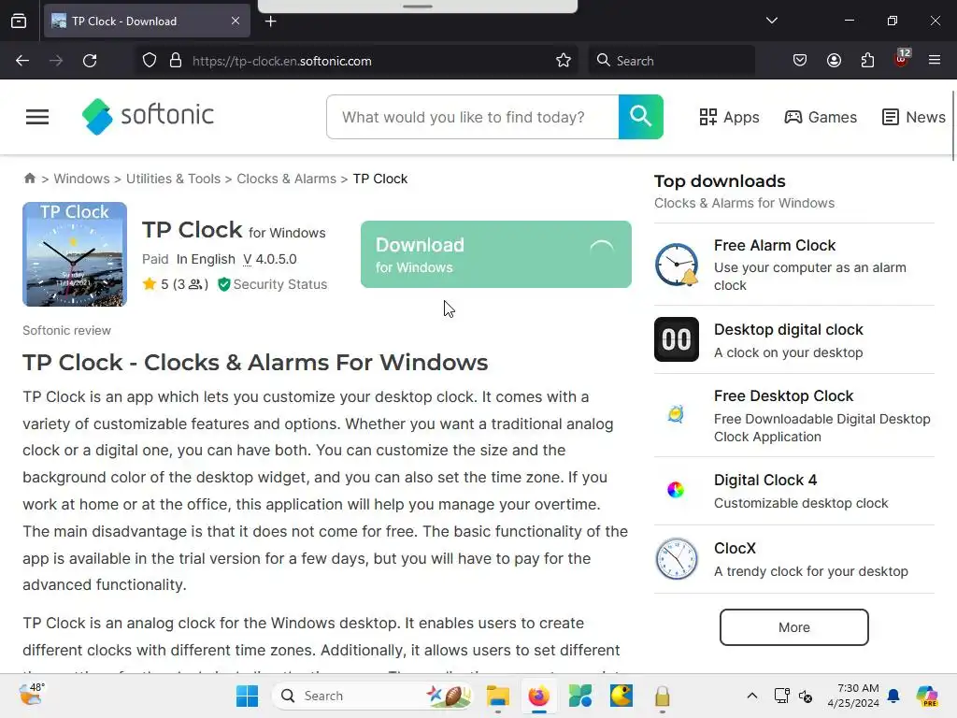Reload the page
The width and height of the screenshot is (957, 718).
(90, 61)
